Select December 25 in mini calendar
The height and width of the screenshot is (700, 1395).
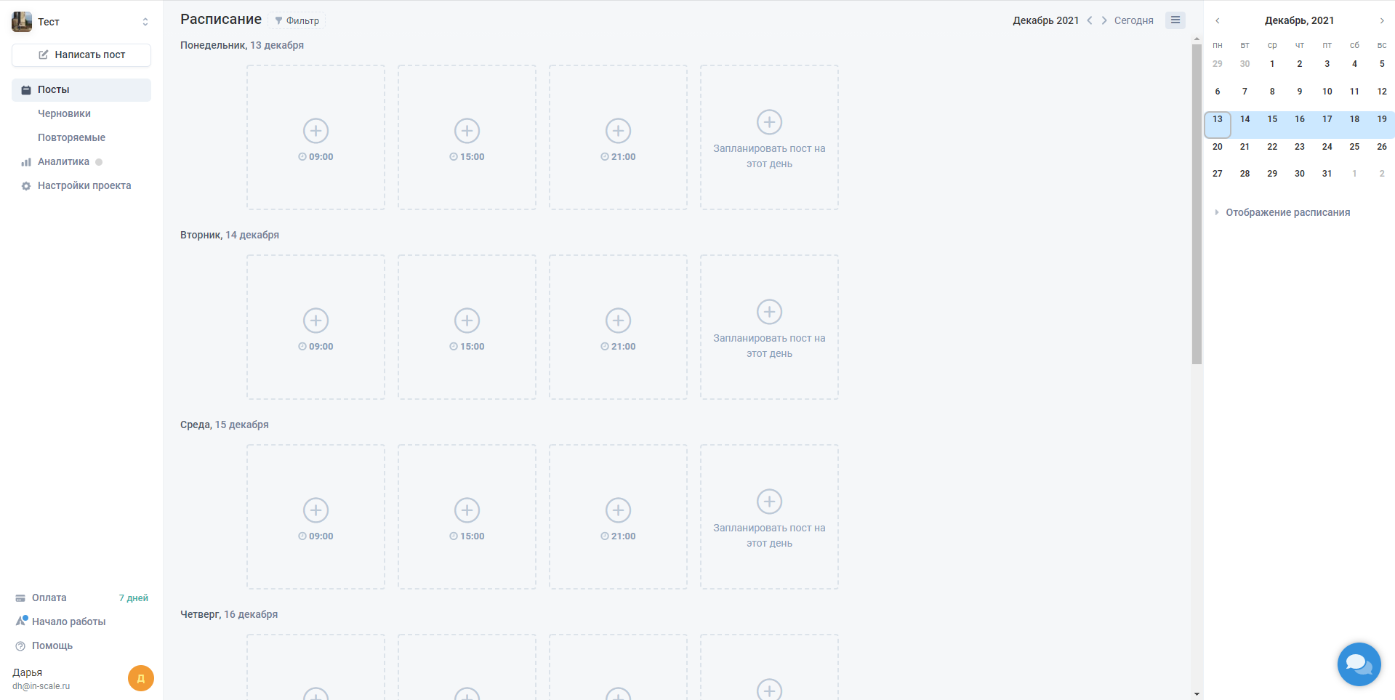coord(1354,147)
